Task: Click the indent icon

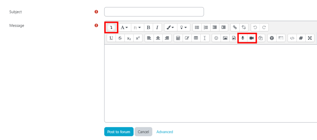Action: pos(224,28)
